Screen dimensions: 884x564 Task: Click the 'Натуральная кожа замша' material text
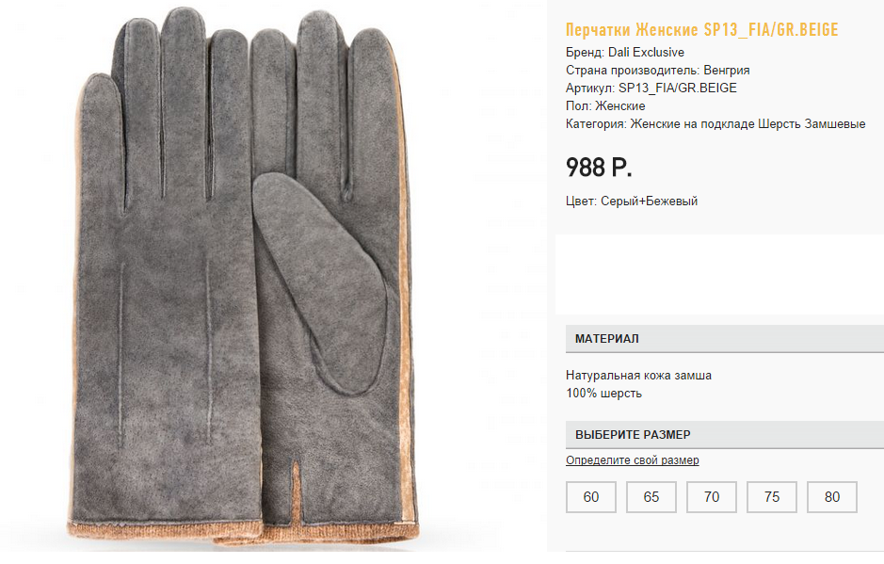pos(638,375)
